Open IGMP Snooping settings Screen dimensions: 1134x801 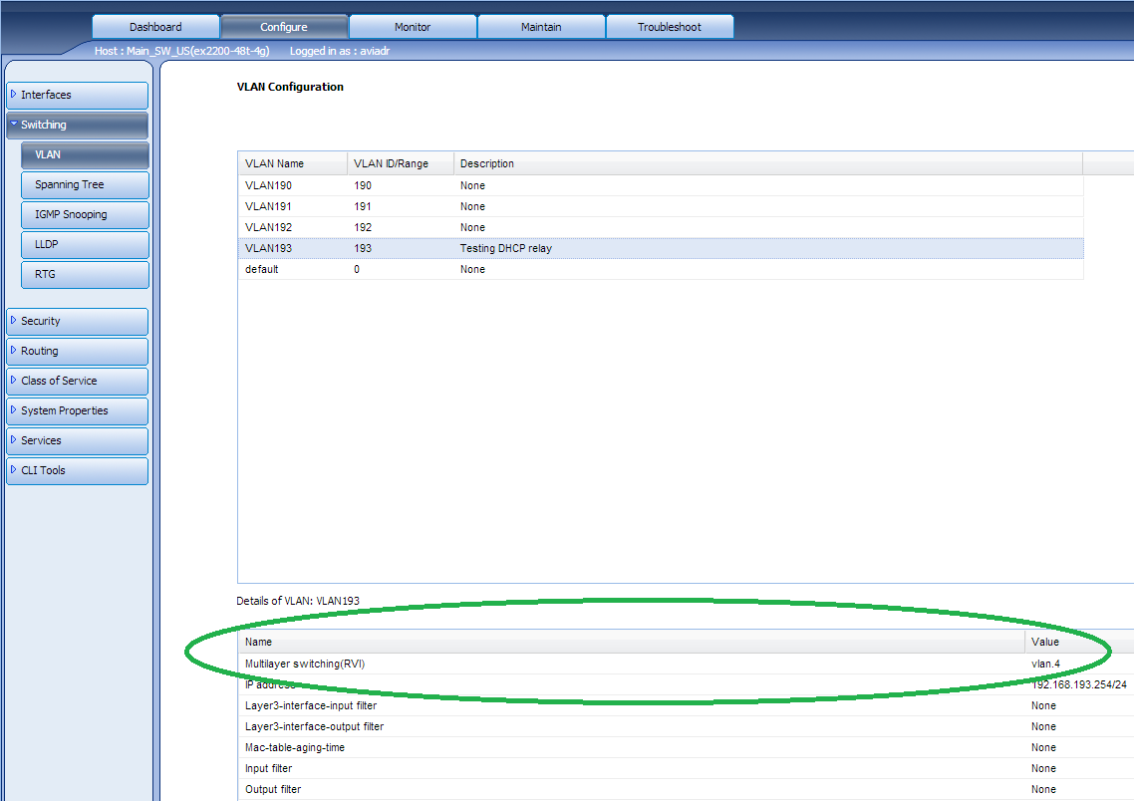click(86, 215)
